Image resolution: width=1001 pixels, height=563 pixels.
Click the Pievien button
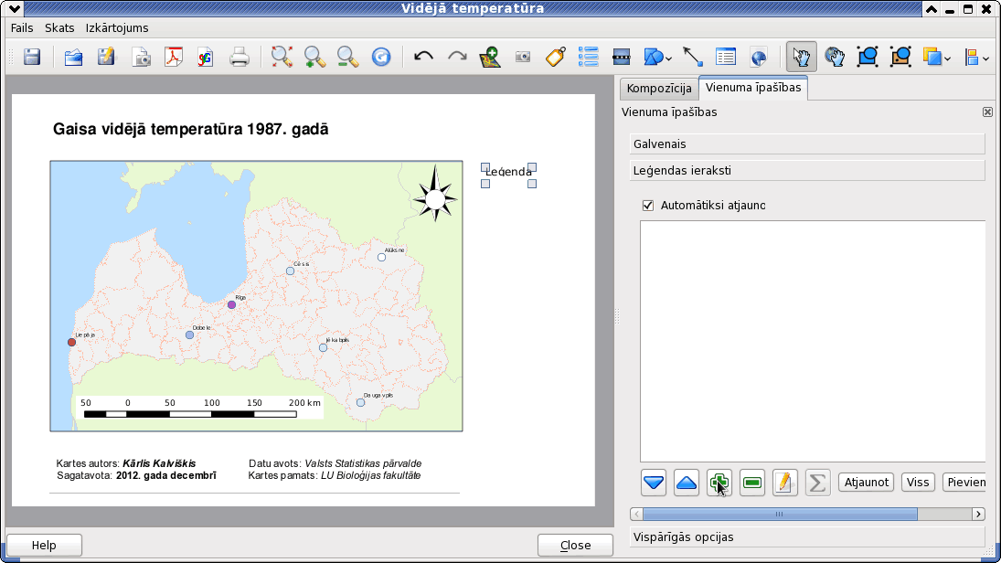(965, 483)
